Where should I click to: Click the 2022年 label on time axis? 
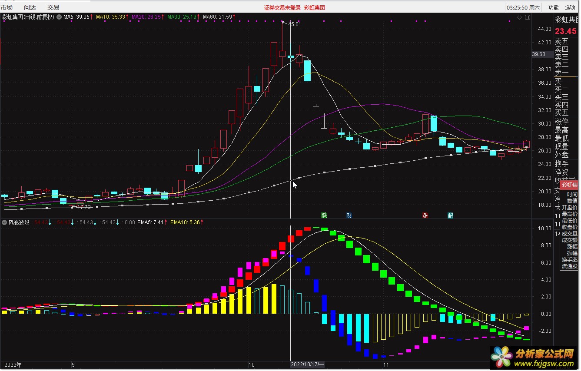pyautogui.click(x=12, y=365)
